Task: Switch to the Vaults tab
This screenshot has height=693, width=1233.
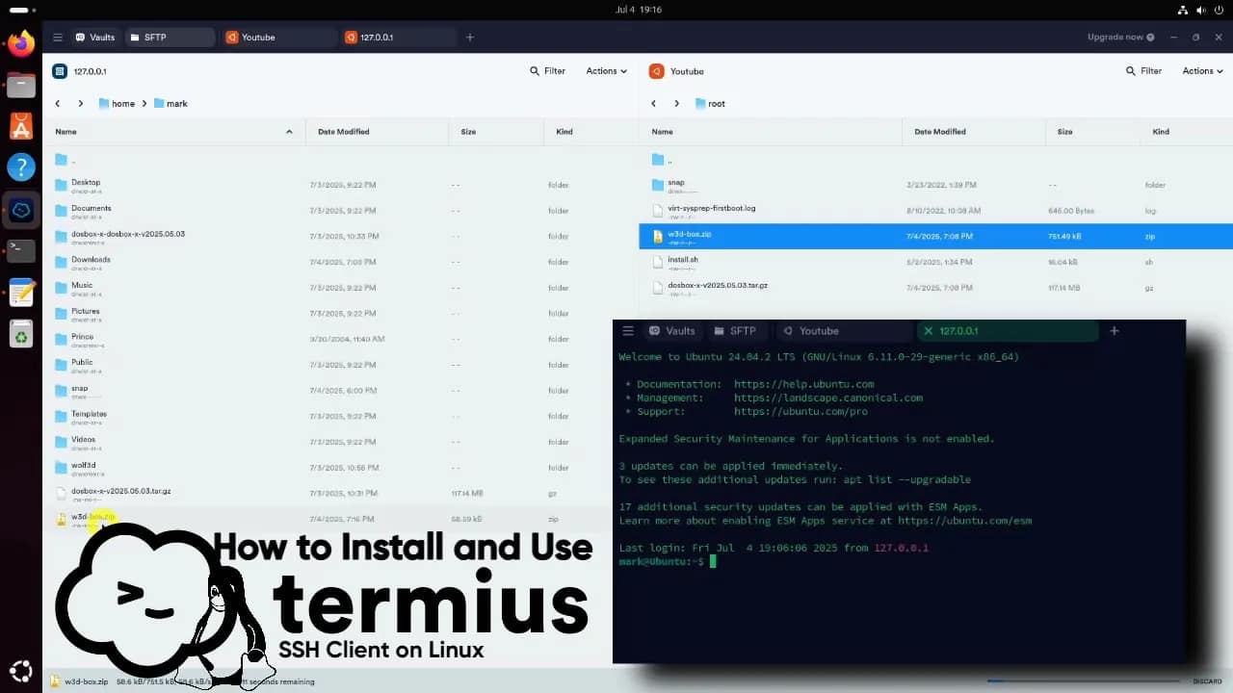Action: (x=94, y=38)
